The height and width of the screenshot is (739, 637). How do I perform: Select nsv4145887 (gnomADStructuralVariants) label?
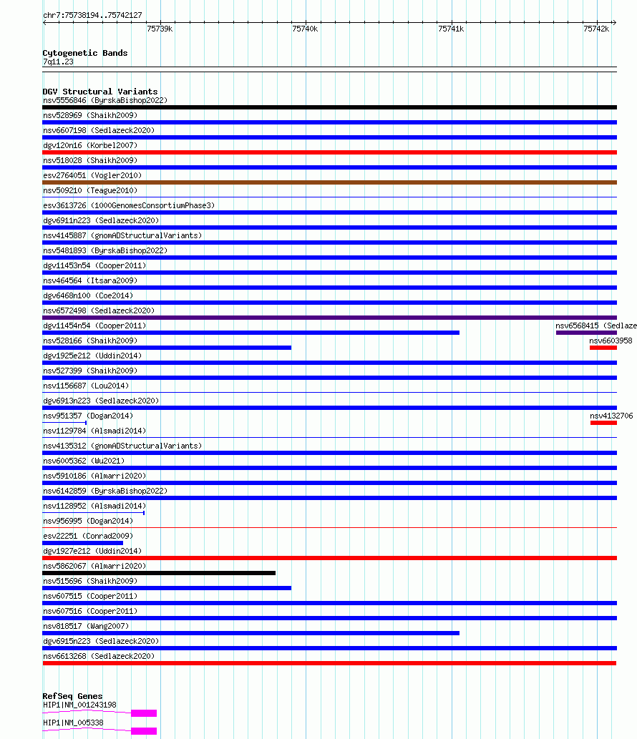[x=122, y=236]
